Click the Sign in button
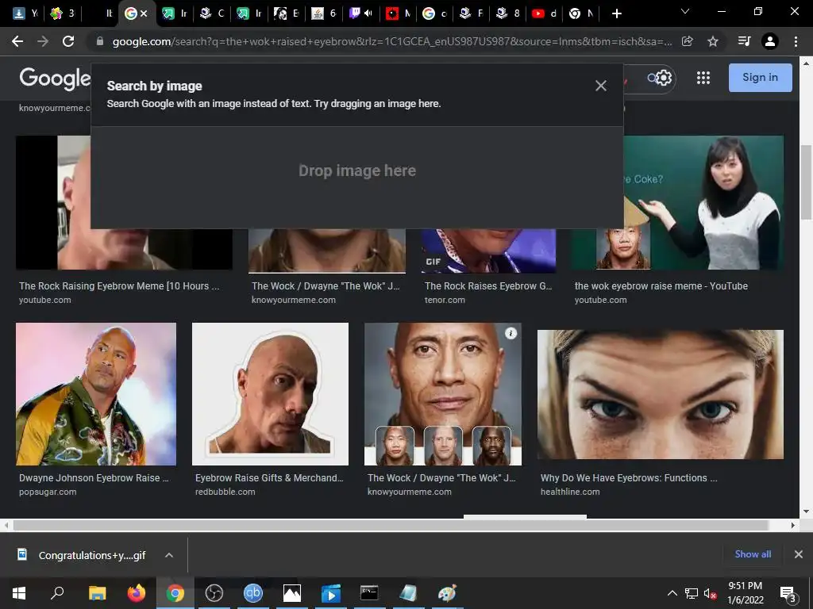 [760, 78]
